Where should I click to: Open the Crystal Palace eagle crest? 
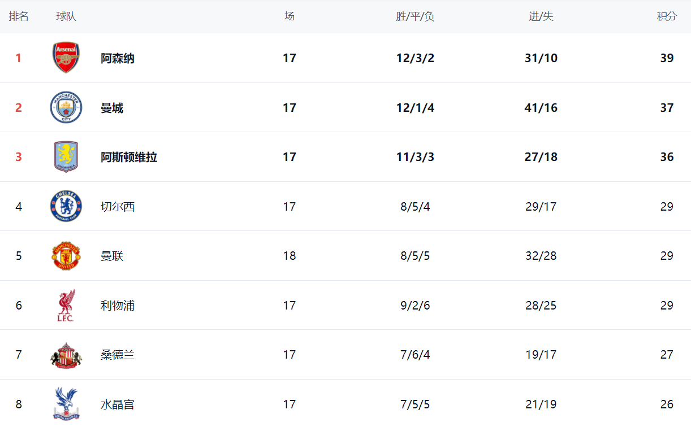[x=66, y=403]
